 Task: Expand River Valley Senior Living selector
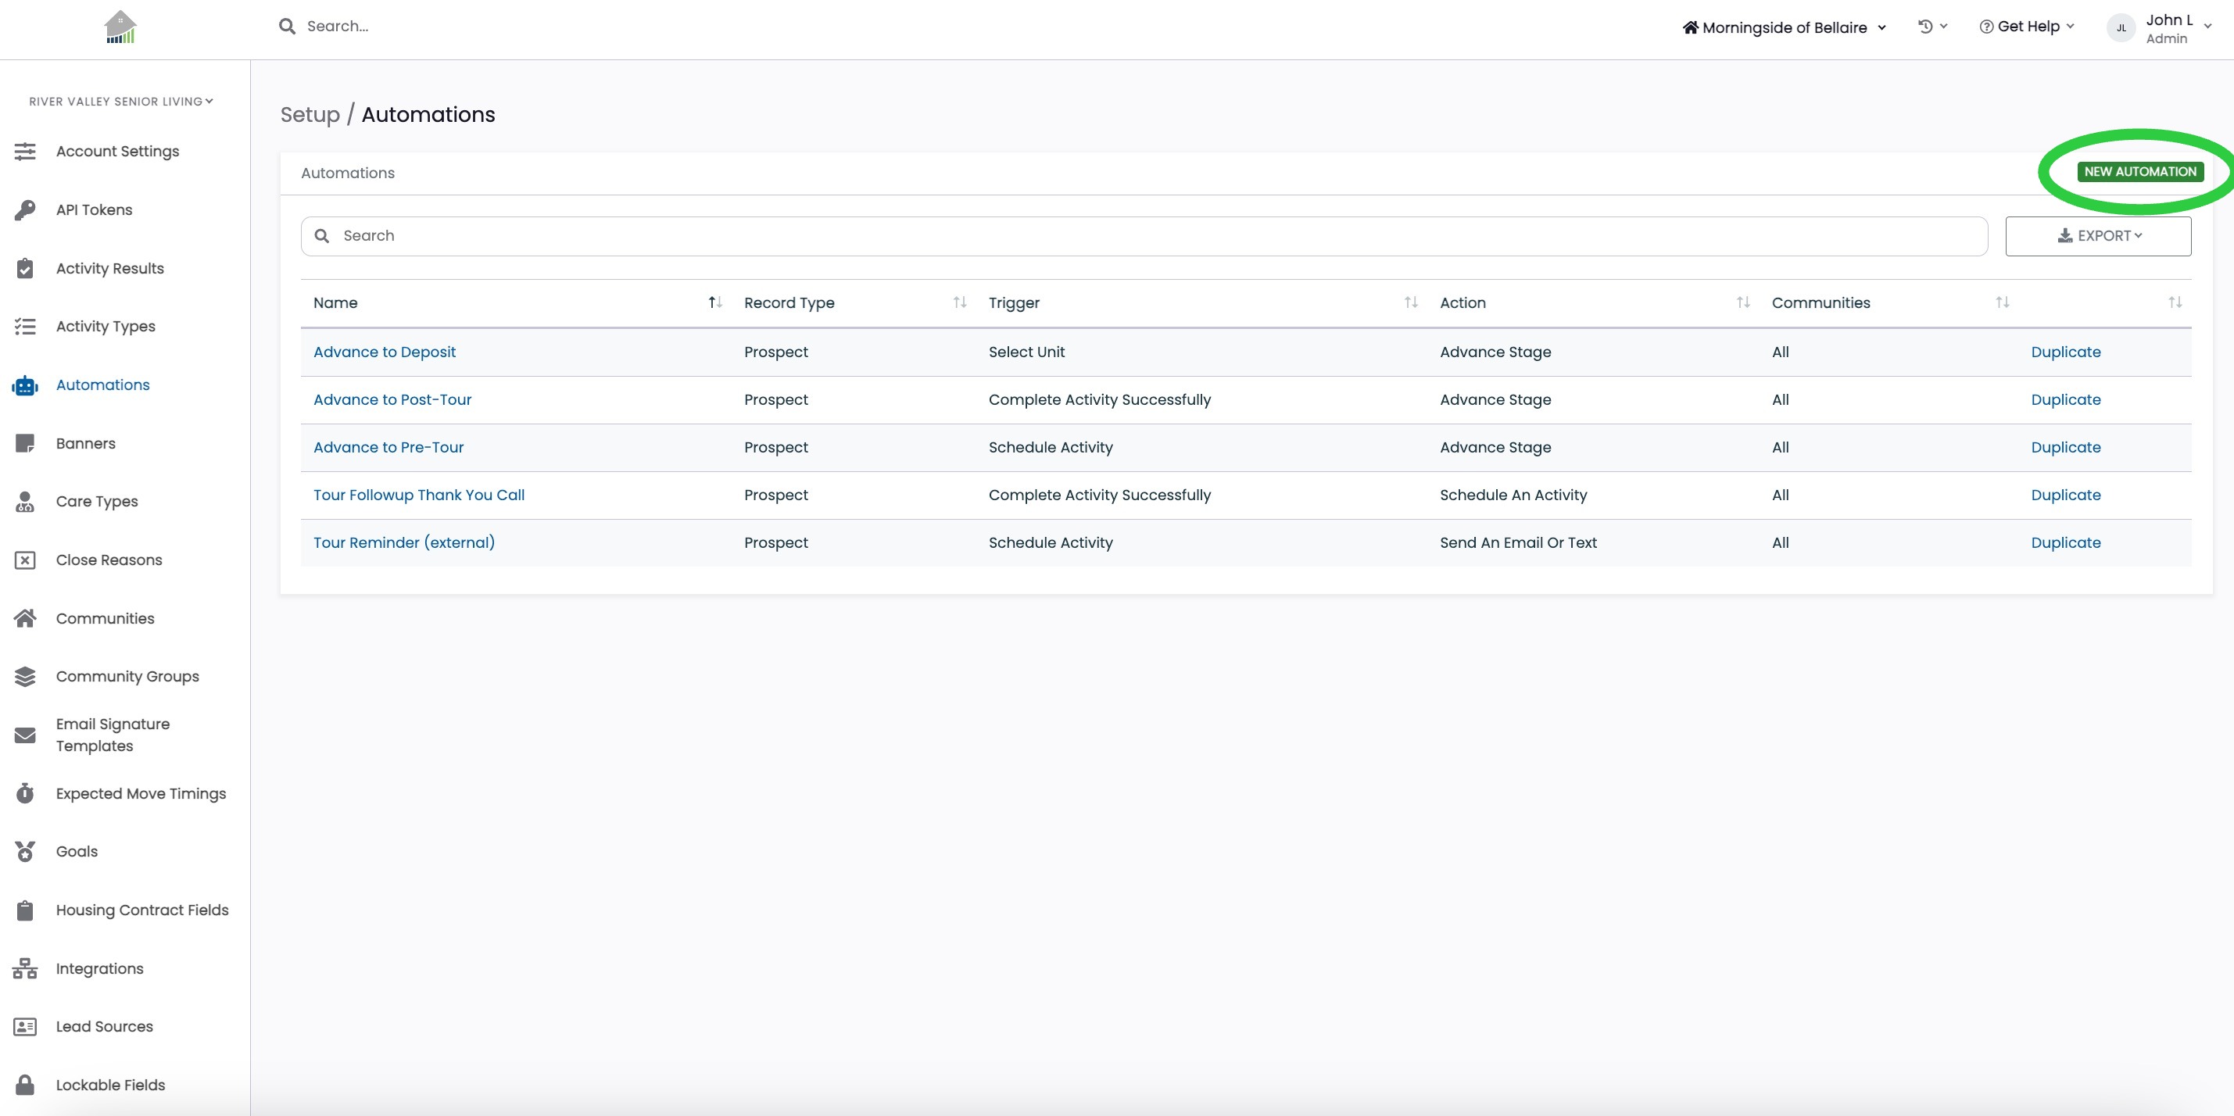coord(120,102)
